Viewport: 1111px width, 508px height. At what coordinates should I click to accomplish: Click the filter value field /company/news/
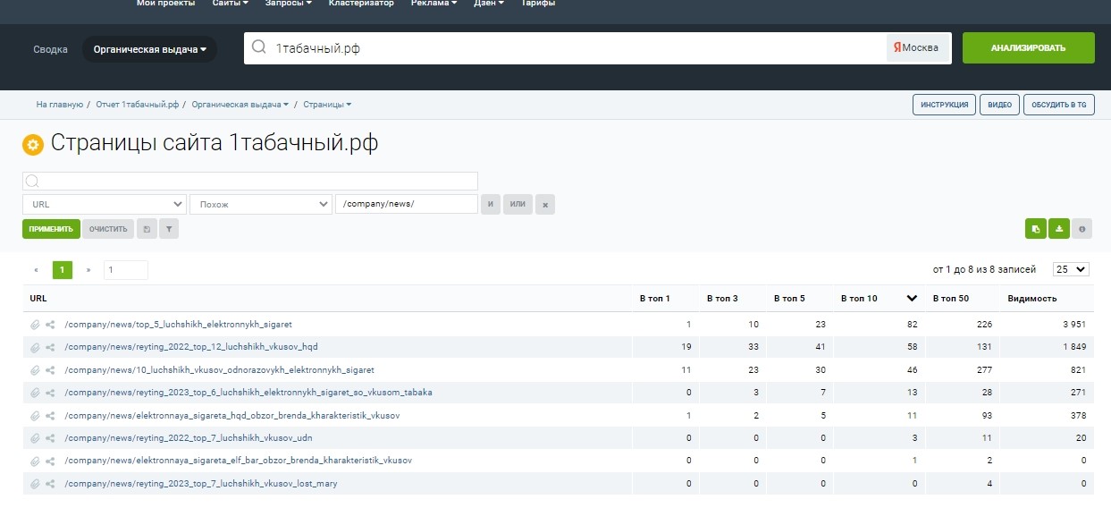tap(407, 204)
